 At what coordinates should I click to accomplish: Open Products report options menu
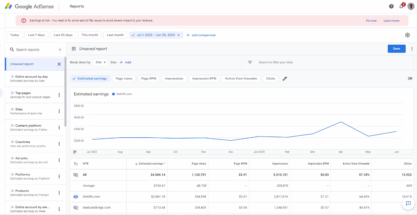pyautogui.click(x=59, y=193)
